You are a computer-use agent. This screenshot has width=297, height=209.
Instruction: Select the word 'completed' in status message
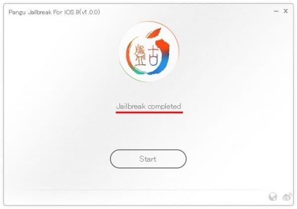tap(164, 107)
